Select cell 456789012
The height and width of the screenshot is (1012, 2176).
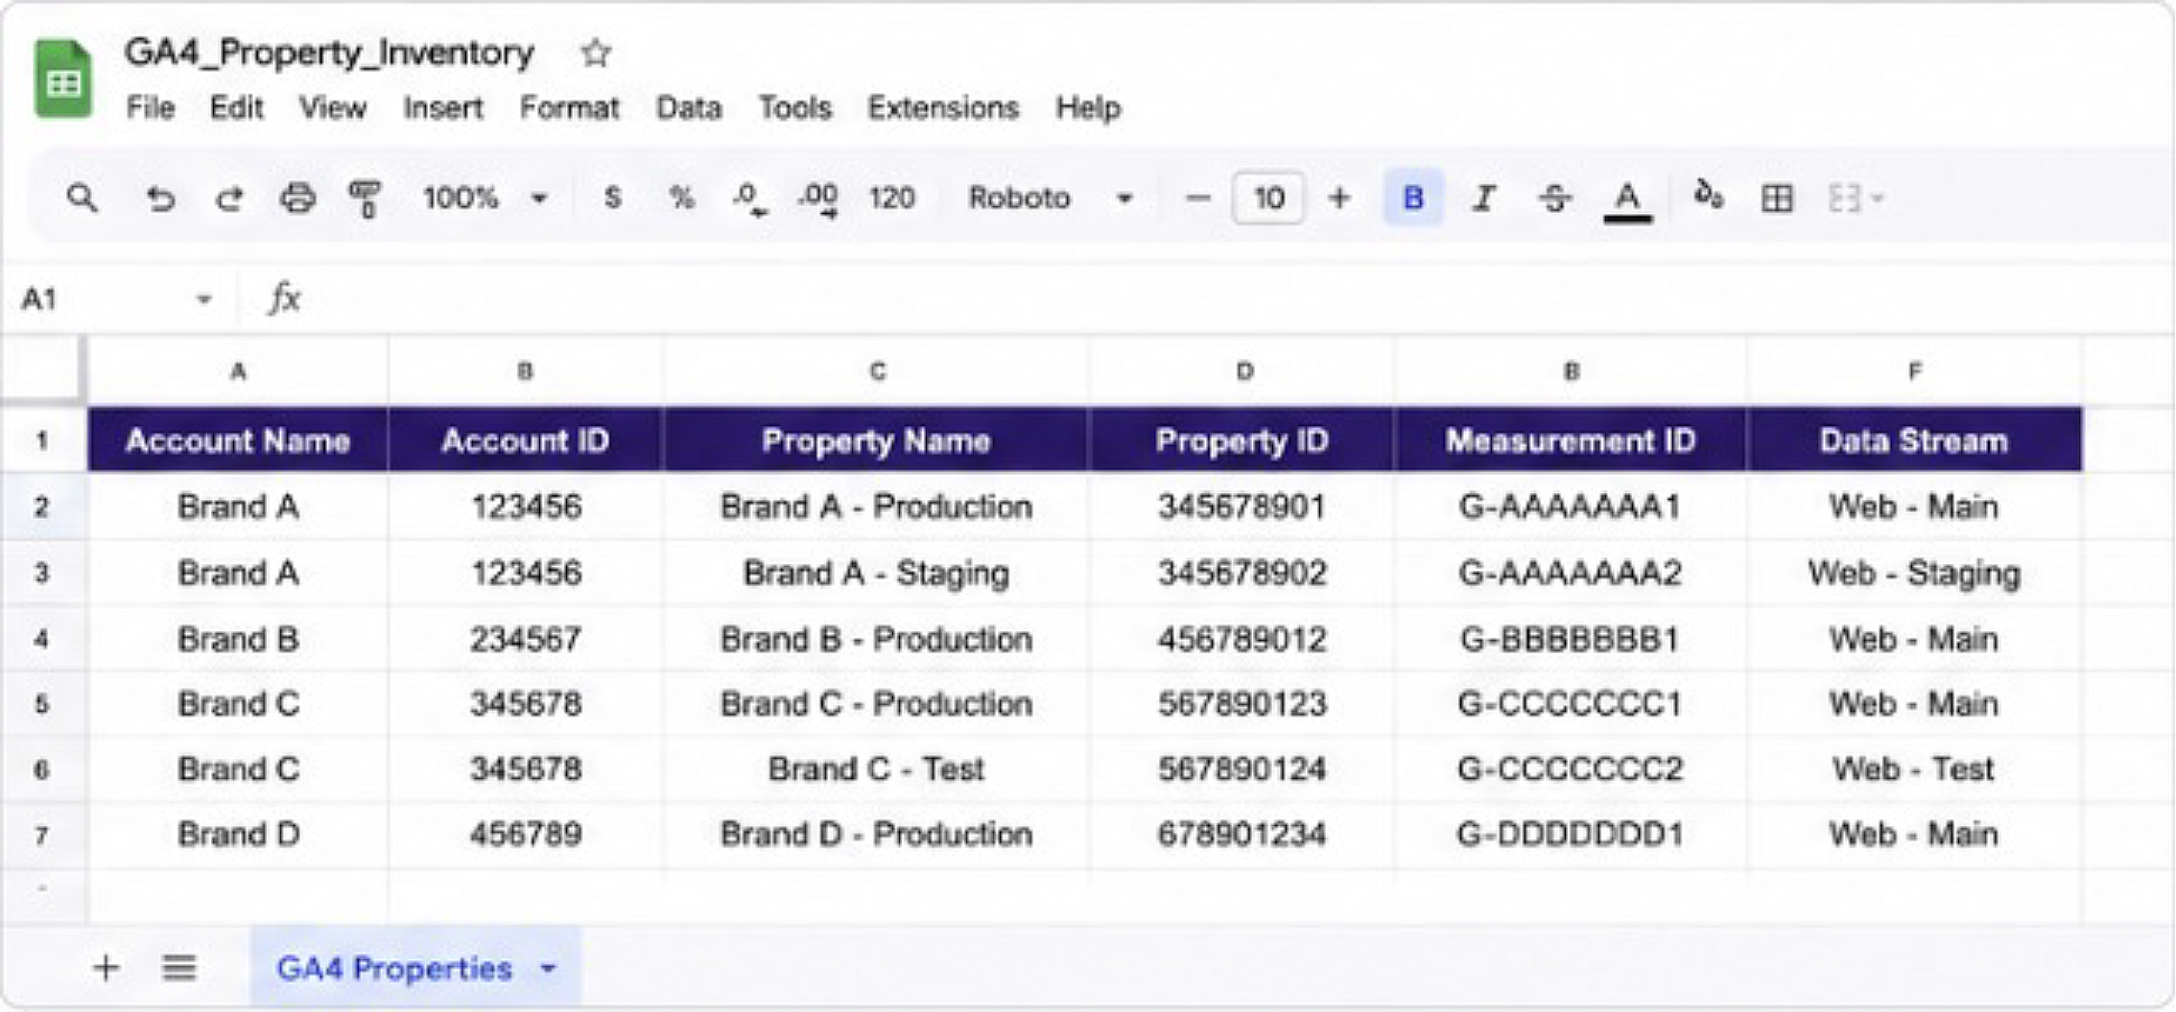[x=1243, y=639]
